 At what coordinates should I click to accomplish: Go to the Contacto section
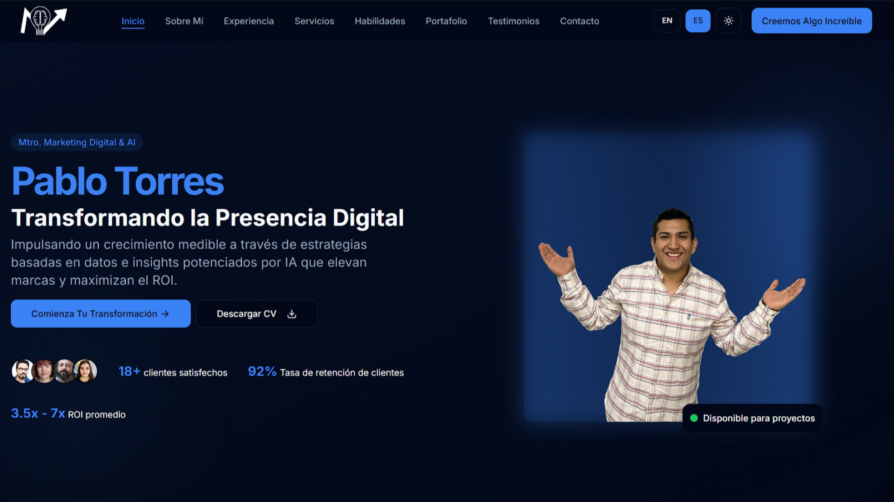[x=579, y=21]
